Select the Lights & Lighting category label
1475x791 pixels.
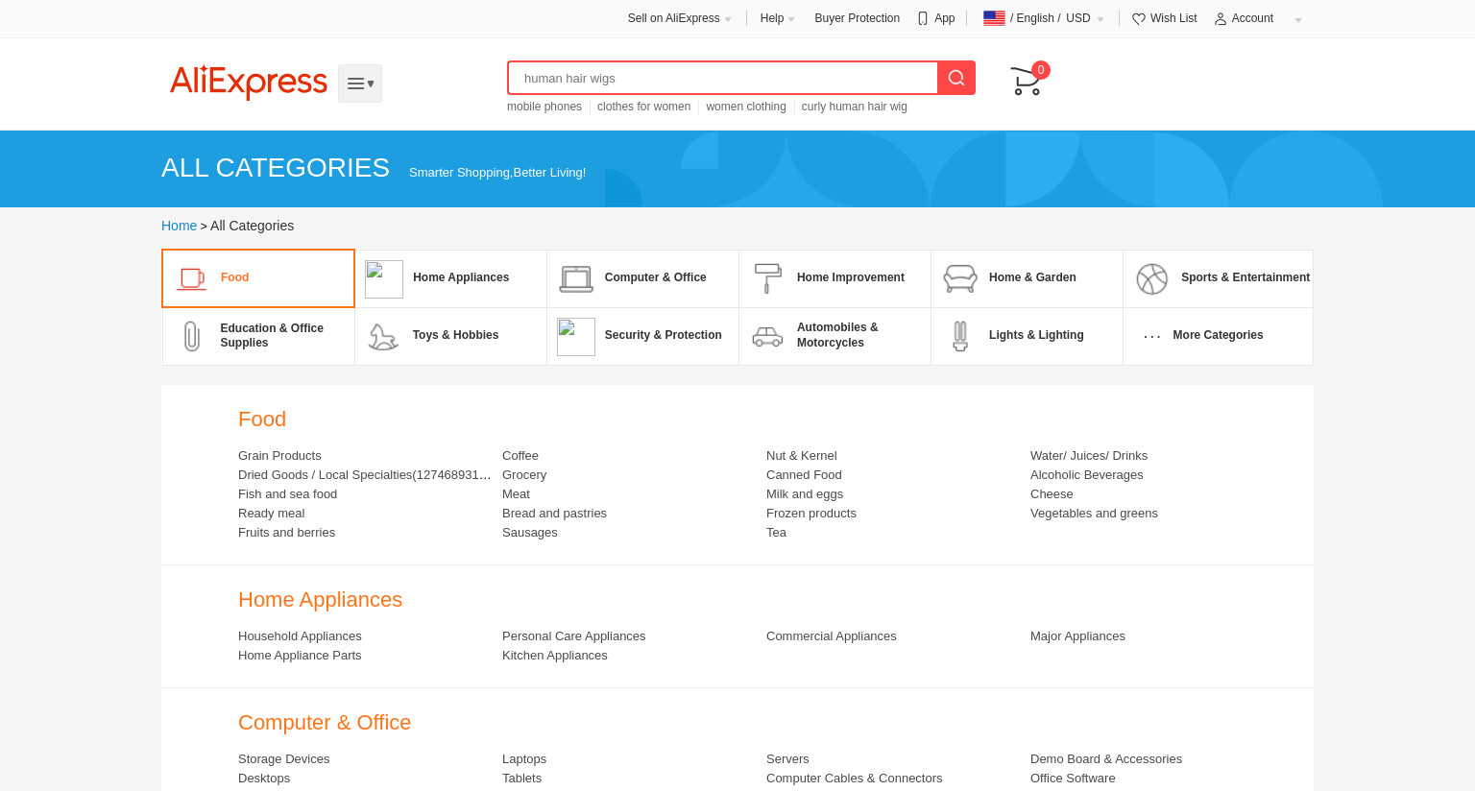(1036, 335)
